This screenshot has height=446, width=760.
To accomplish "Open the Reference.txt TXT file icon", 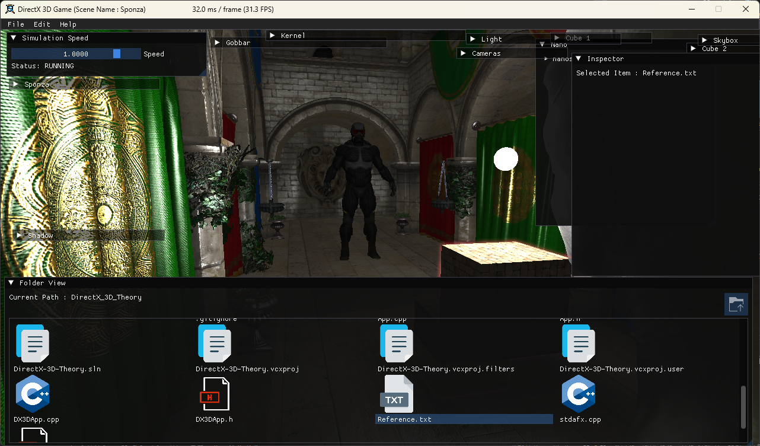I will pos(396,393).
